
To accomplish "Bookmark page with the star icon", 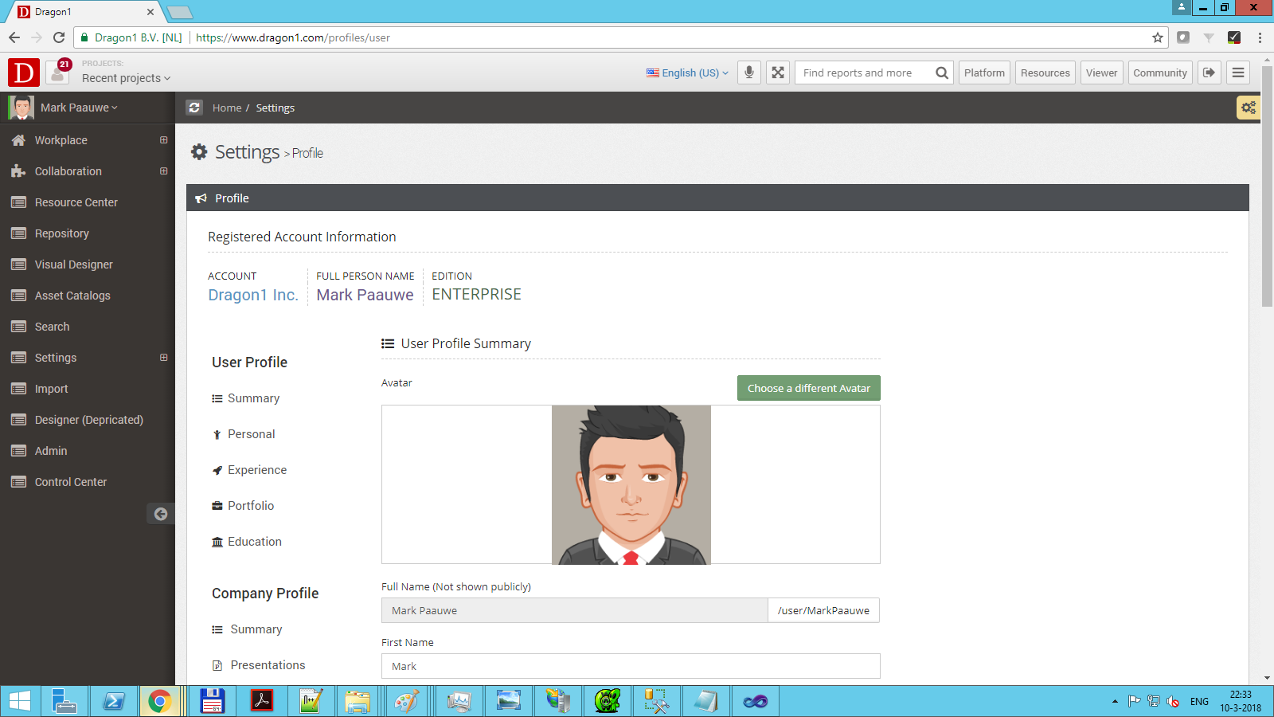I will (1158, 37).
